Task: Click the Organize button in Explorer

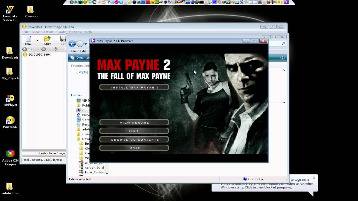Action: (x=80, y=58)
